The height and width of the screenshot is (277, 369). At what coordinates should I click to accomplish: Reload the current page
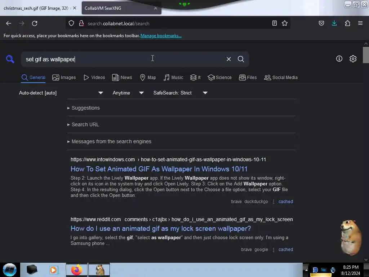click(x=35, y=23)
